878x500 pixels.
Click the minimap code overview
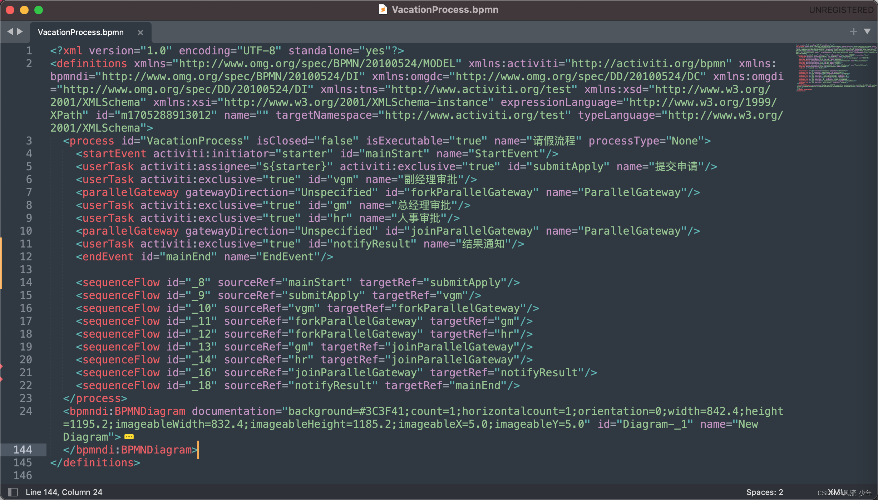836,68
